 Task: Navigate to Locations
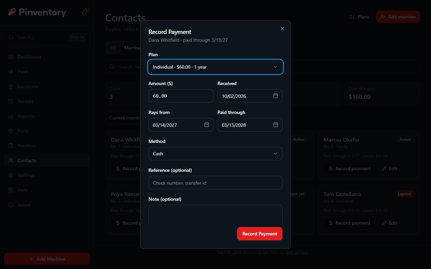pyautogui.click(x=47, y=86)
